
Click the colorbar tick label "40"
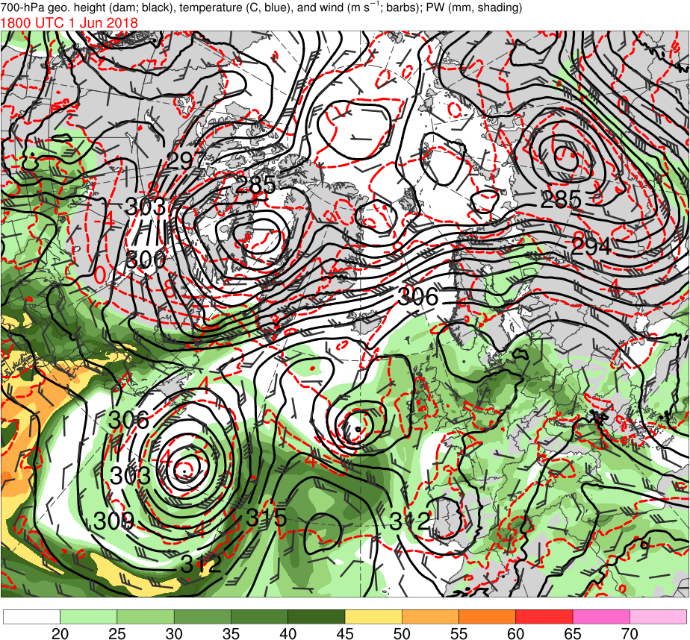pyautogui.click(x=288, y=633)
